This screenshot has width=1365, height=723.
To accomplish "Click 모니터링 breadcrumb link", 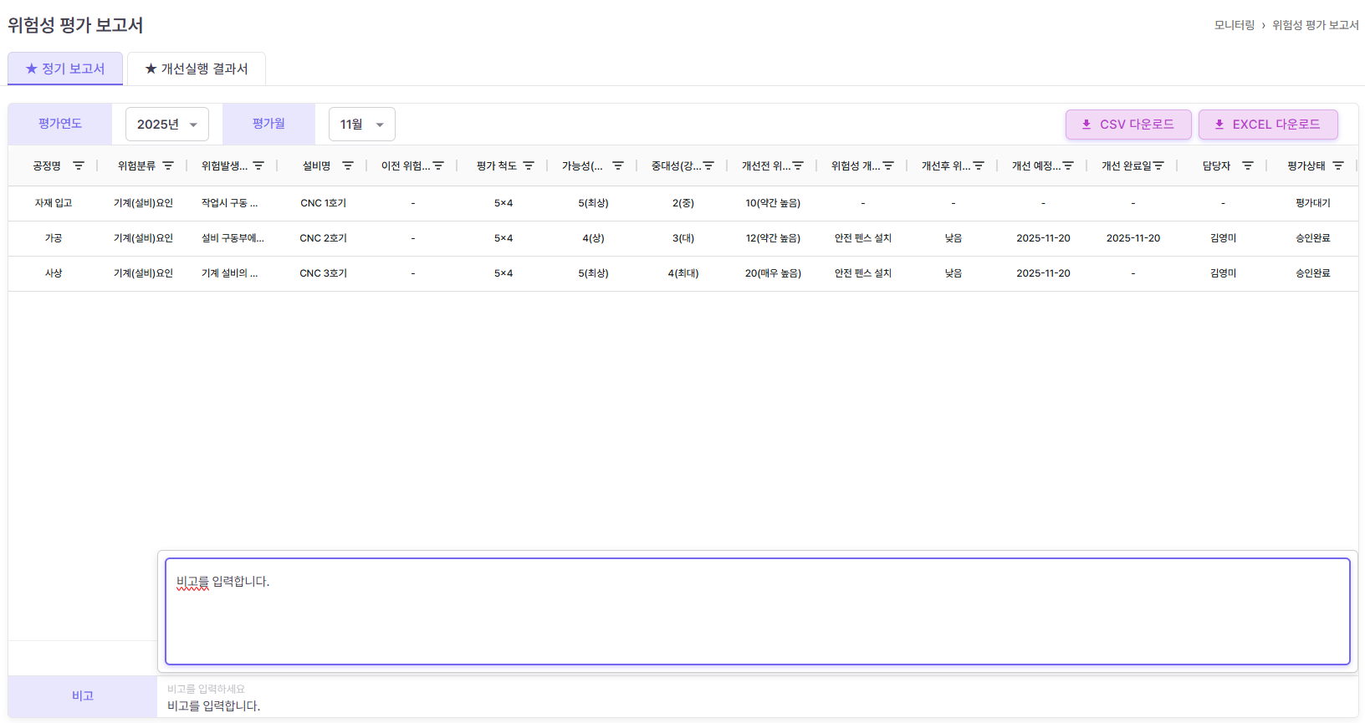I will [1234, 25].
